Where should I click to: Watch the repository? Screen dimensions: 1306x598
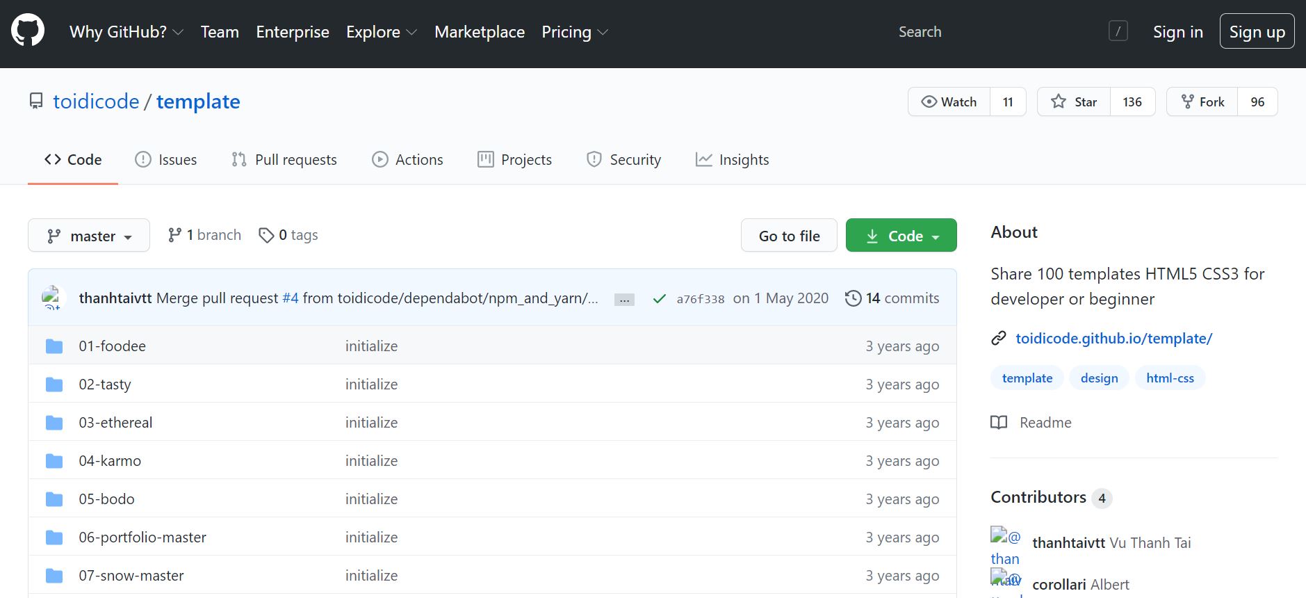[x=949, y=102]
